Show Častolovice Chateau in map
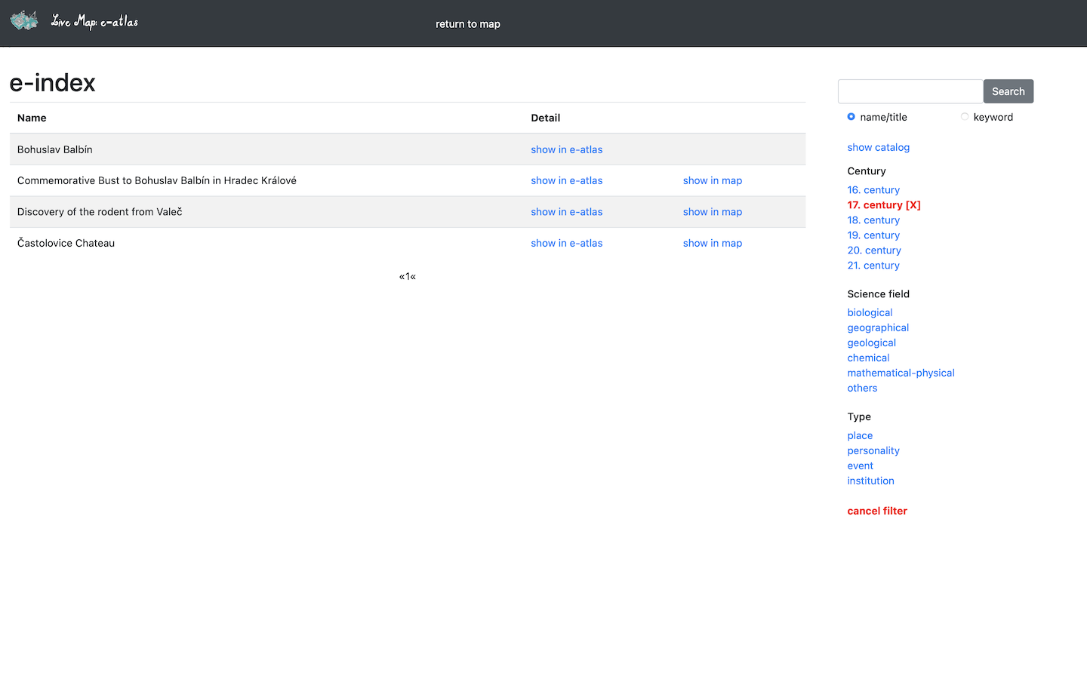1087x679 pixels. pos(712,243)
